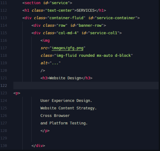Click line number 114 in the gutter

[4, 25]
